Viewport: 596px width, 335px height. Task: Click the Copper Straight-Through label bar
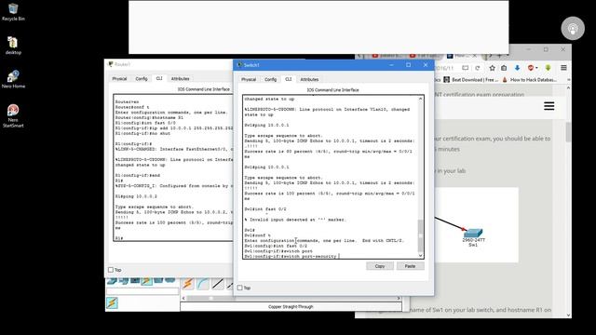(291, 306)
